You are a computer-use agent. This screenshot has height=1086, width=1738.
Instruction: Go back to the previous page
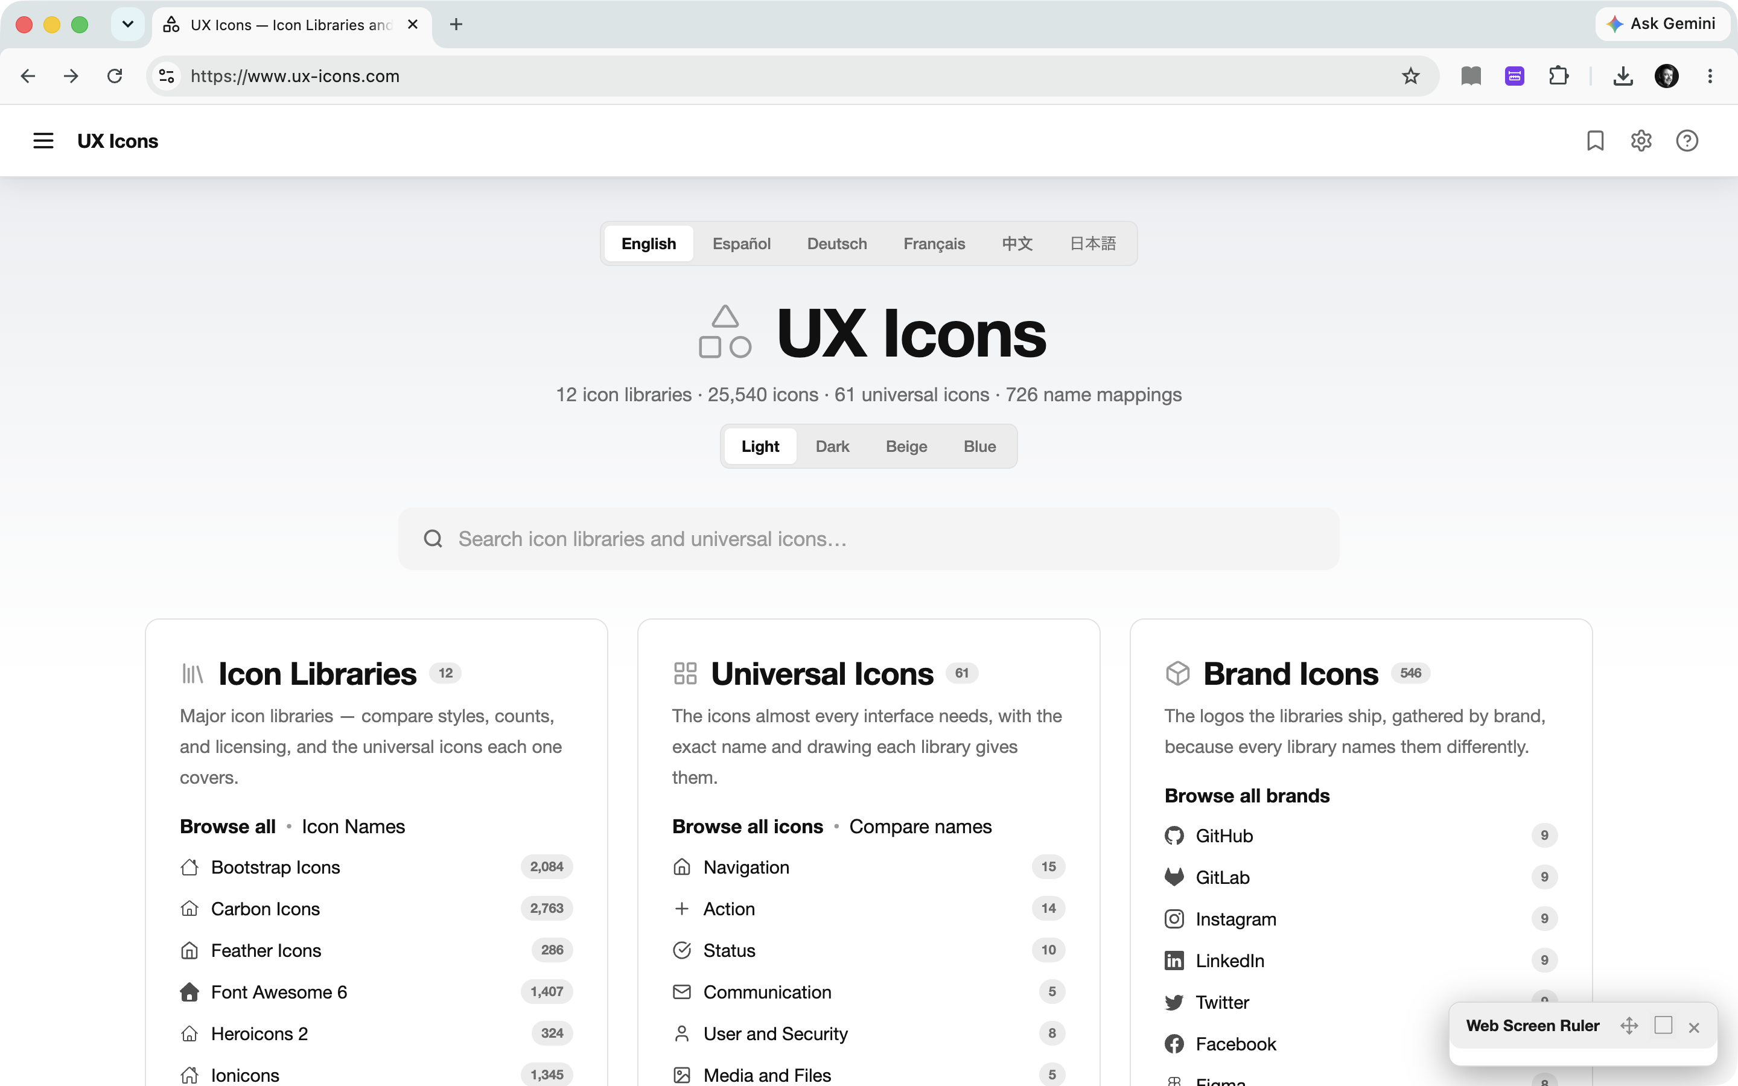pos(27,76)
